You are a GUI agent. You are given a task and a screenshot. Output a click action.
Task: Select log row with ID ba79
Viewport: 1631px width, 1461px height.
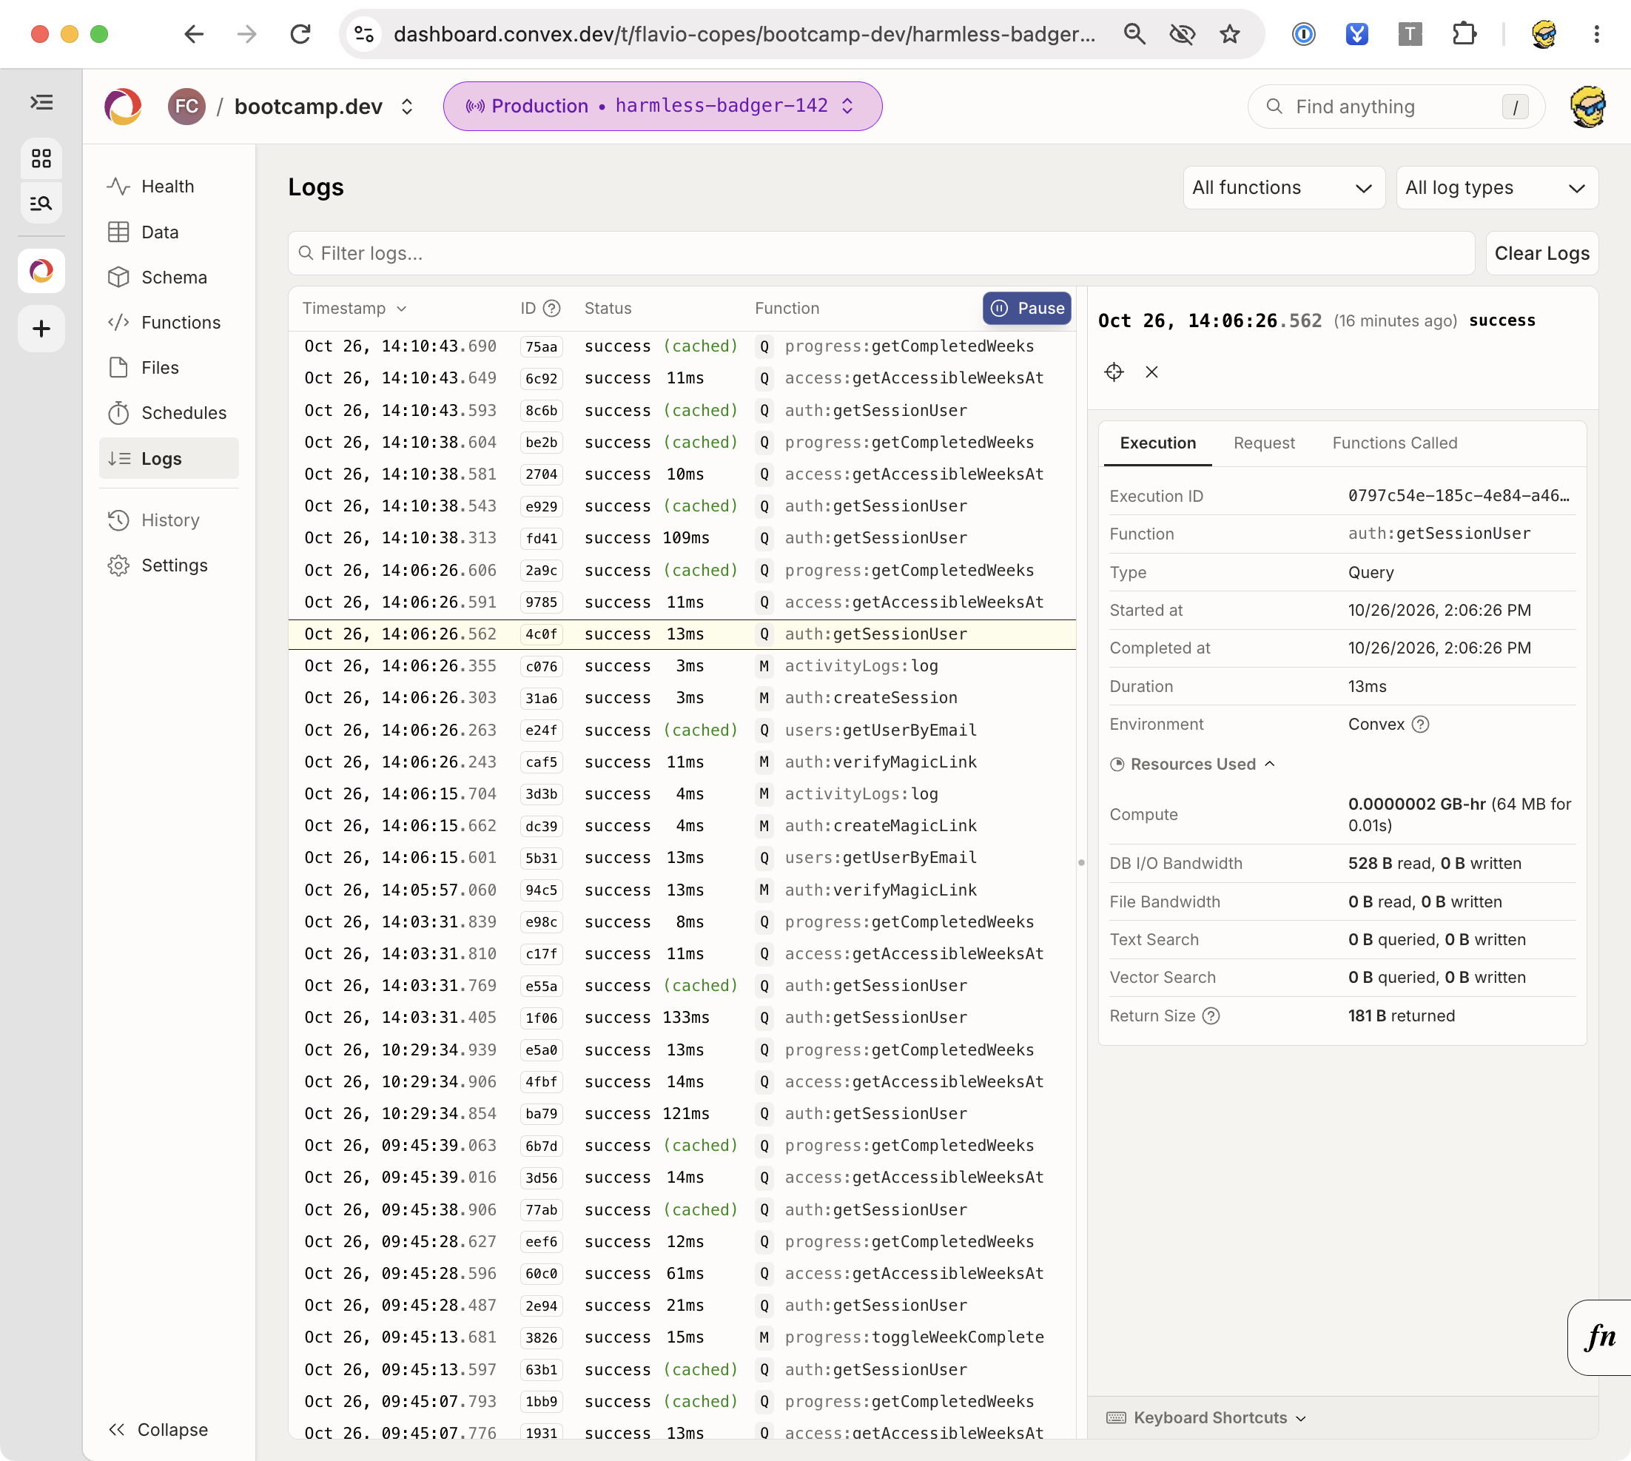click(682, 1113)
